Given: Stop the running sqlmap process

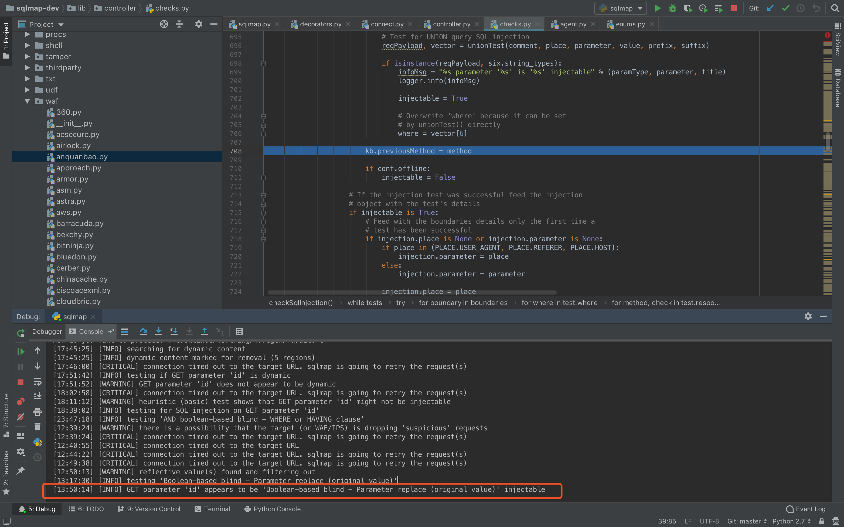Looking at the screenshot, I should [734, 8].
